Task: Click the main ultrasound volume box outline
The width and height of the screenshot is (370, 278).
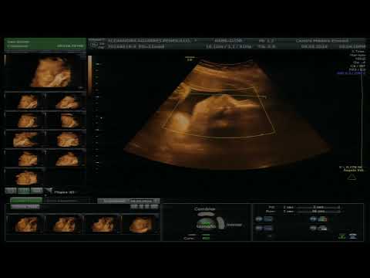Action: 218,112
